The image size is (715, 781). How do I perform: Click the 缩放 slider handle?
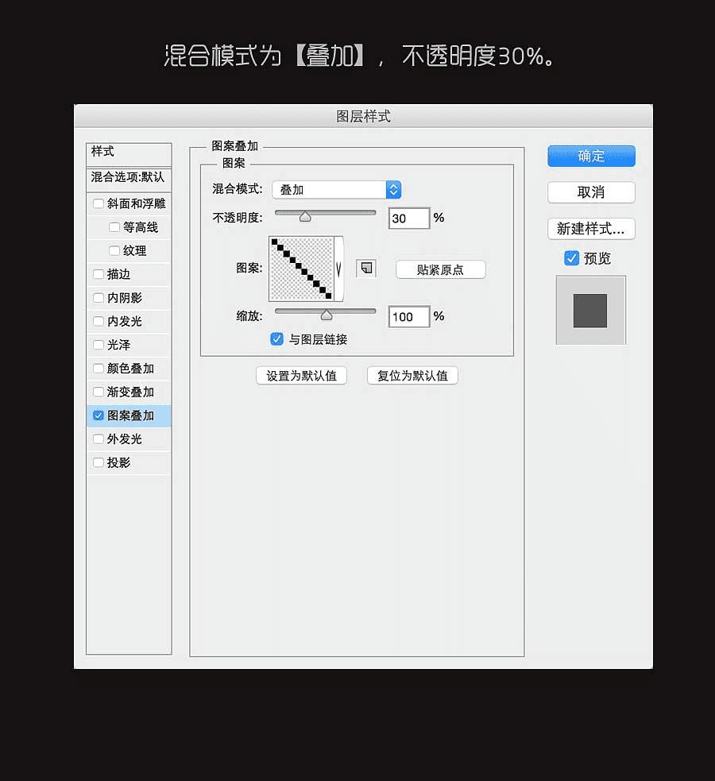tap(327, 315)
